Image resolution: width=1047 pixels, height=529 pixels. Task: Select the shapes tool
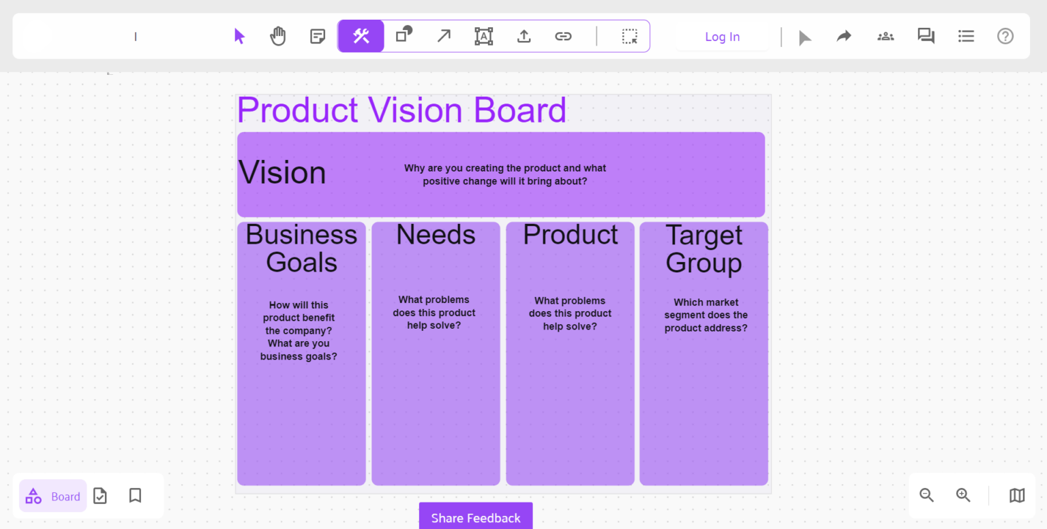[x=403, y=36]
